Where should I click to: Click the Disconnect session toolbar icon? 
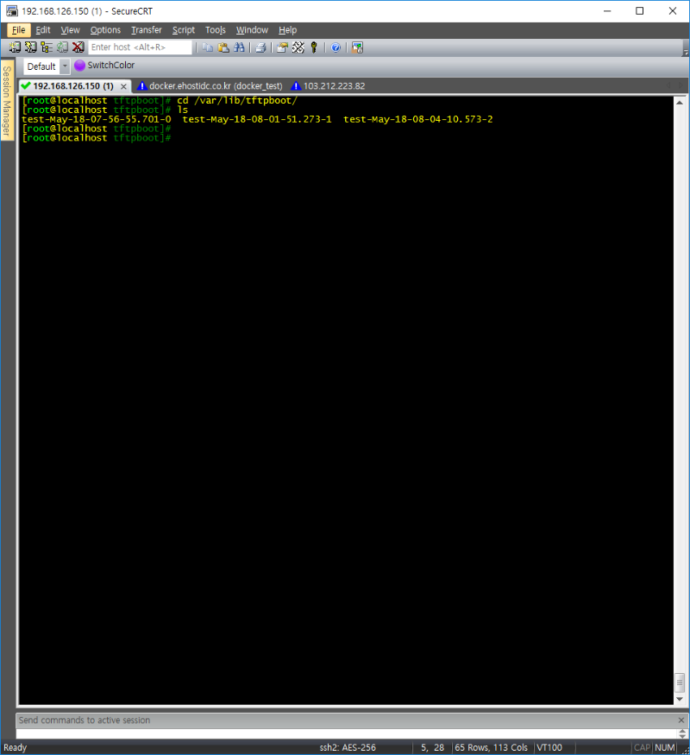pos(78,47)
